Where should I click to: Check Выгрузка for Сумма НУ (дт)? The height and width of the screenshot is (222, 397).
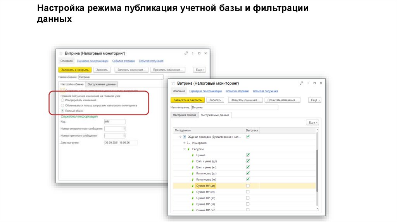point(248,186)
